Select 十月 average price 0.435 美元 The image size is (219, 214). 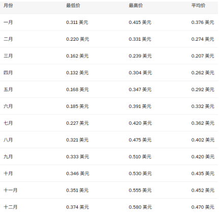tap(203, 173)
